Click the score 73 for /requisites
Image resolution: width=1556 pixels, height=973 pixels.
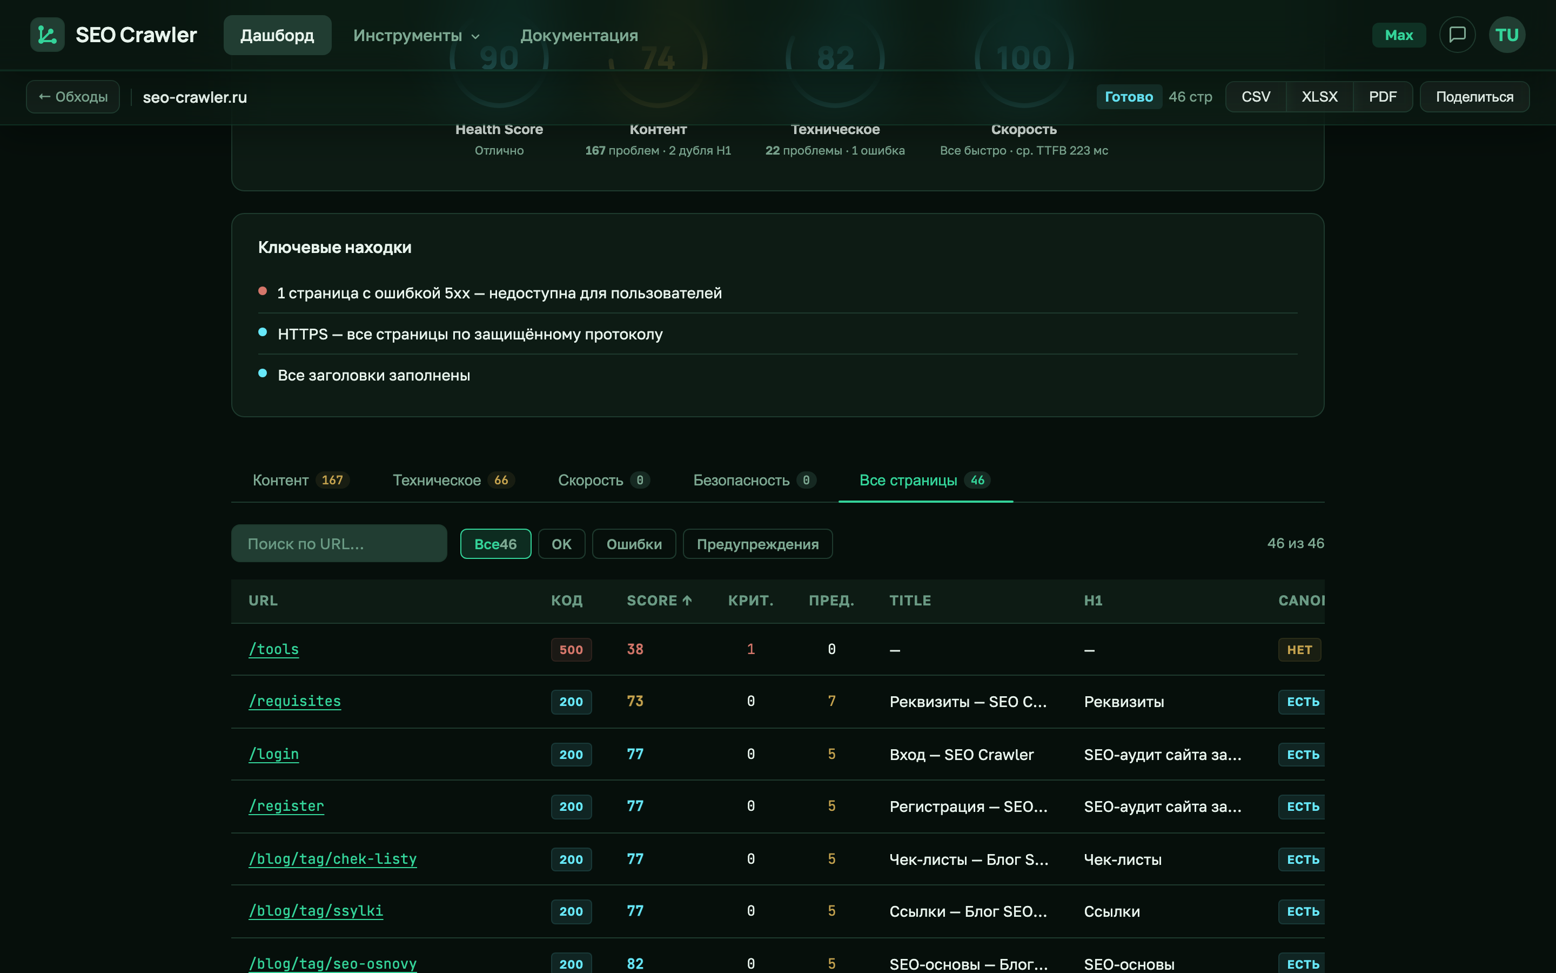[x=635, y=701]
